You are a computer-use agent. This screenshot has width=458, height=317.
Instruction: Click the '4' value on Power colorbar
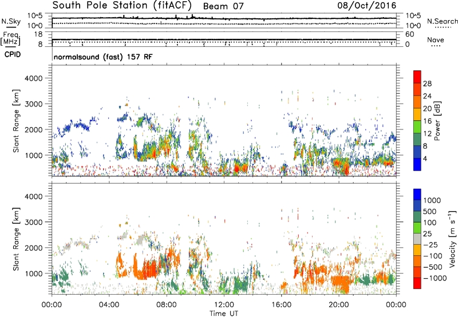(x=425, y=158)
